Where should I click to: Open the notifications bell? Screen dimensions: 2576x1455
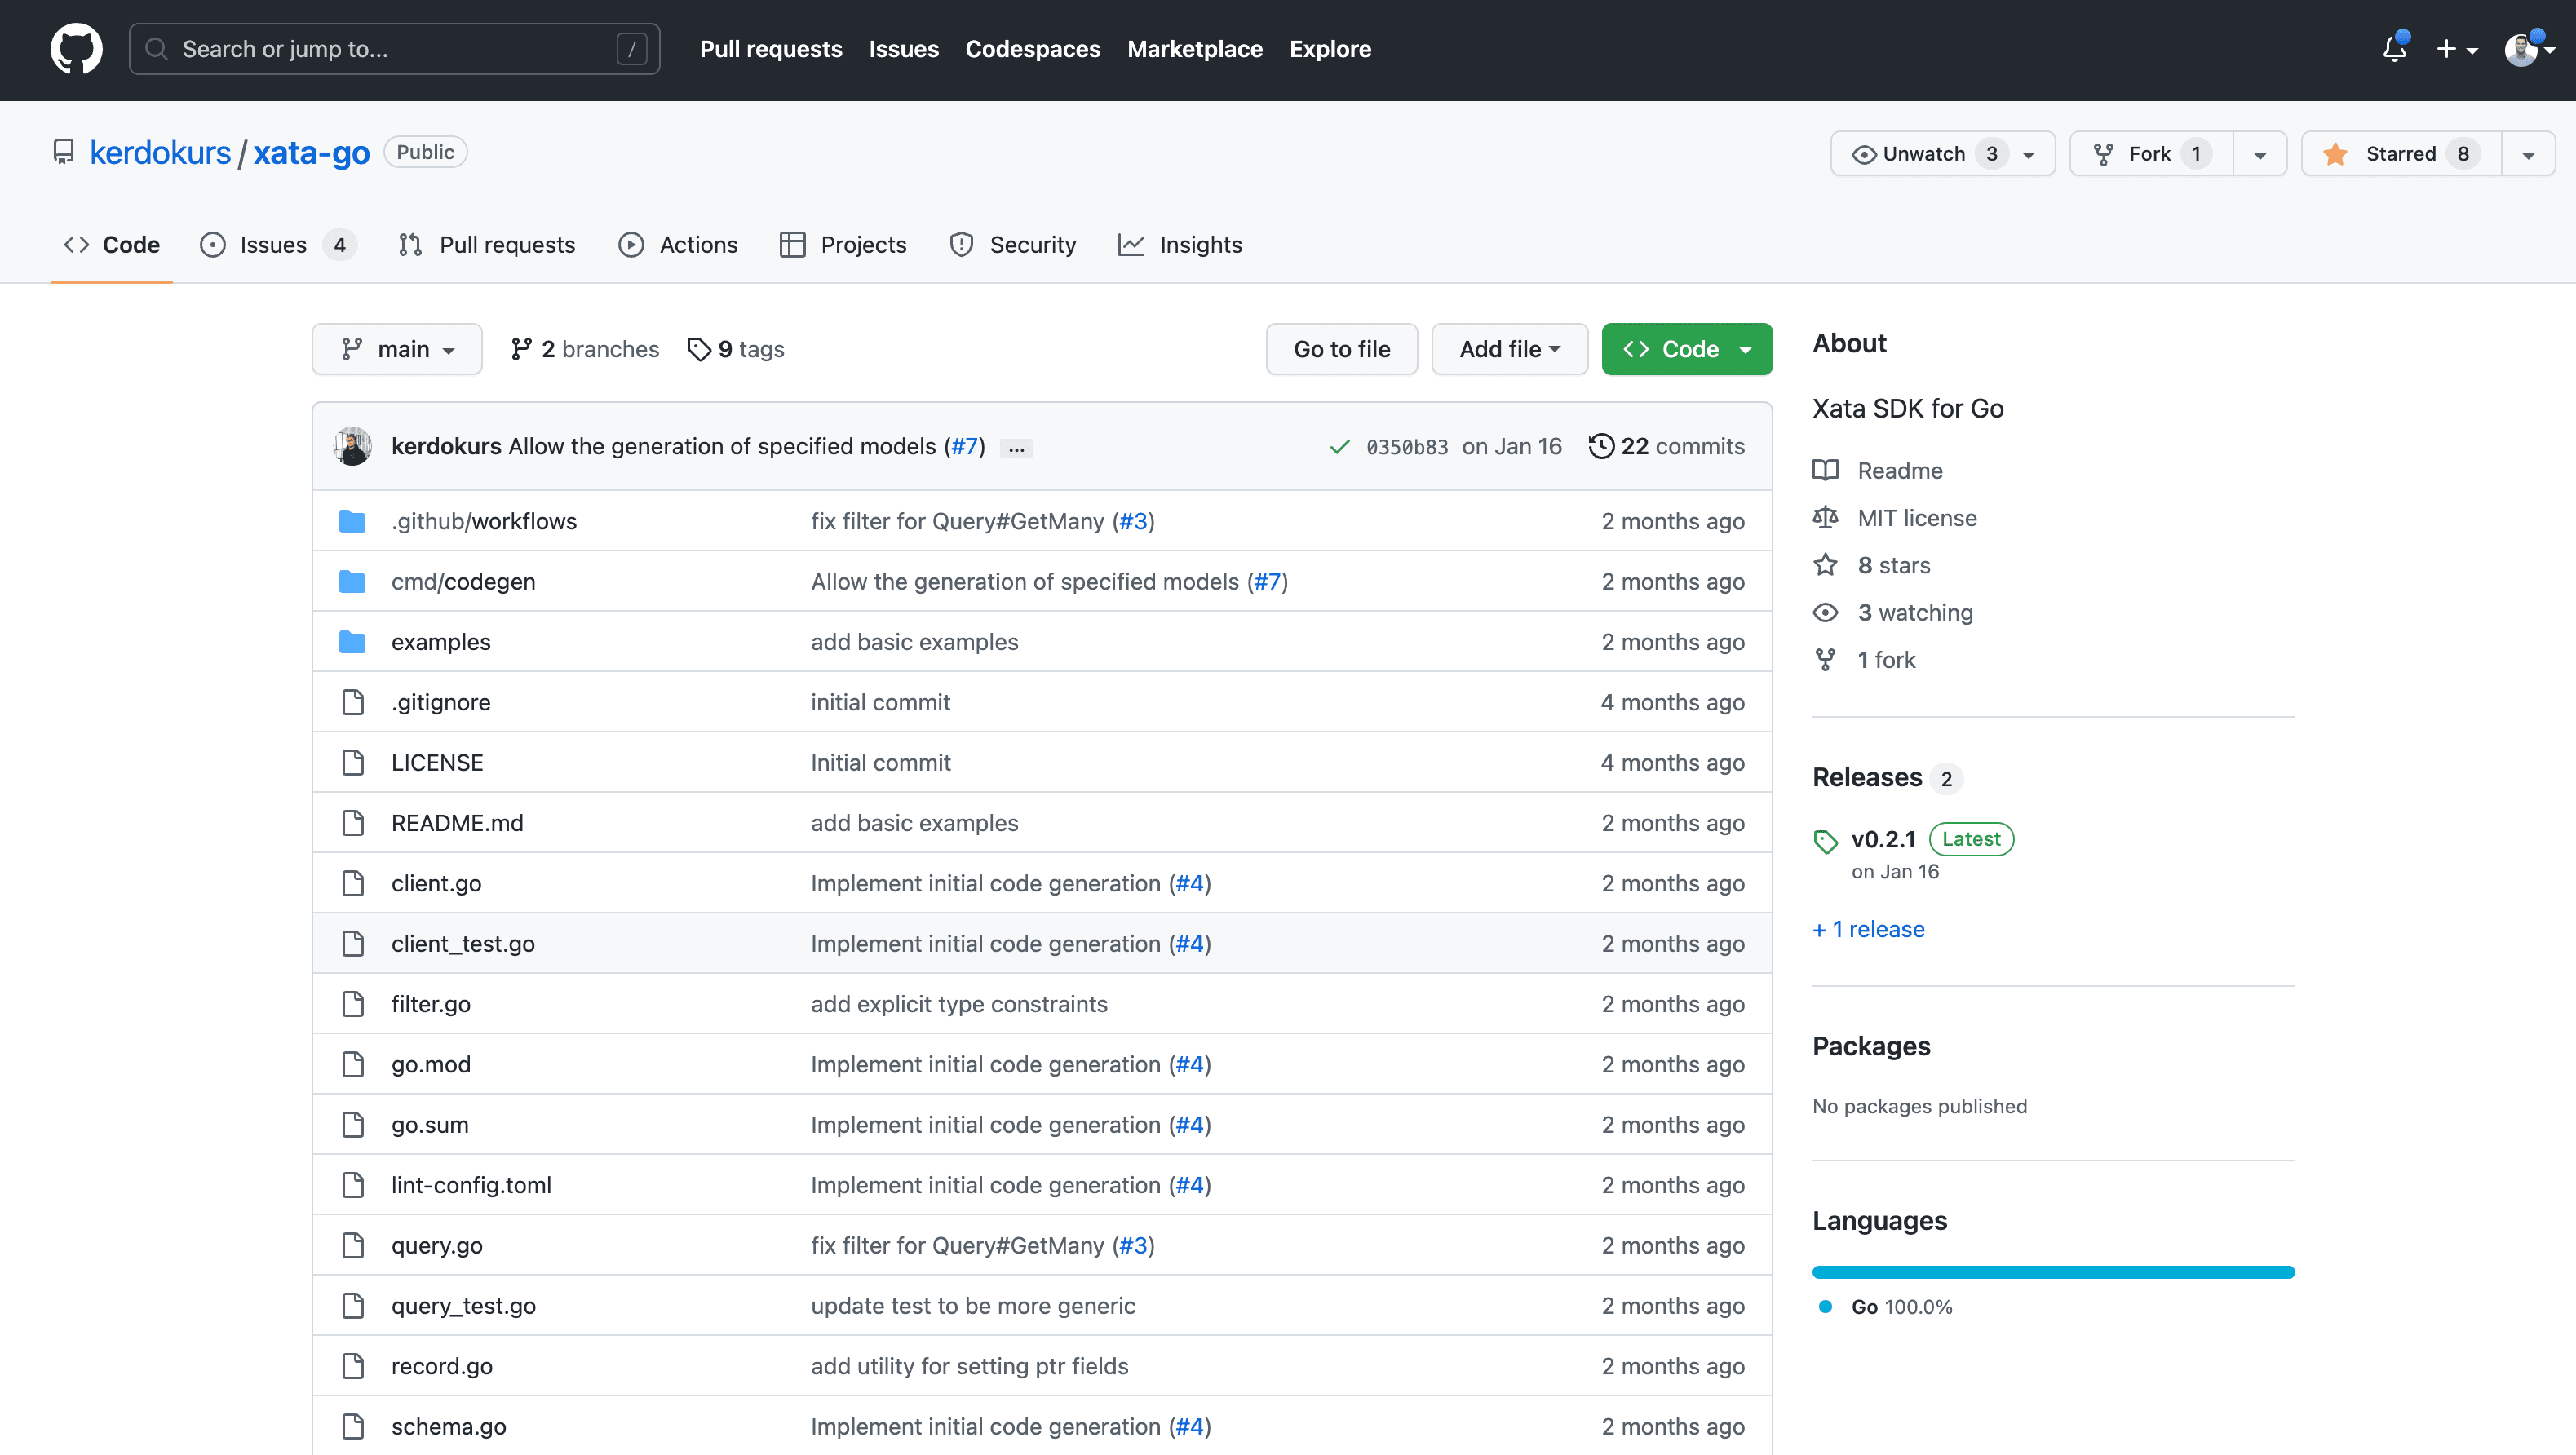2394,48
